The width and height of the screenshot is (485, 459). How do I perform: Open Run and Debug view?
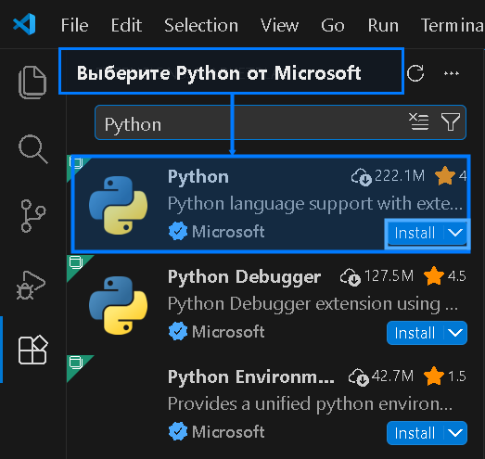(31, 286)
